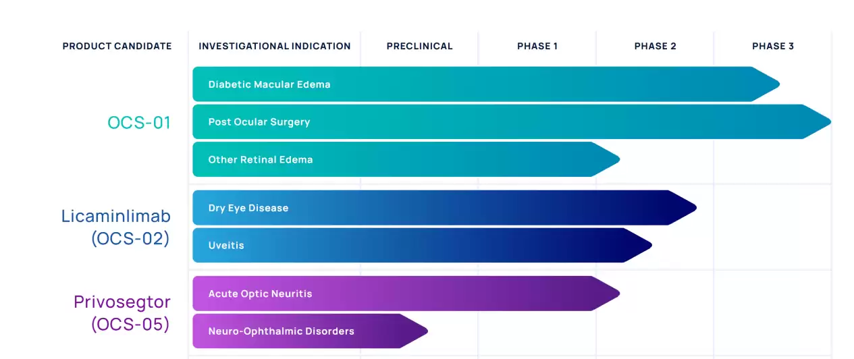Click the Neuro-Ophthalmic Disorders label

click(281, 331)
